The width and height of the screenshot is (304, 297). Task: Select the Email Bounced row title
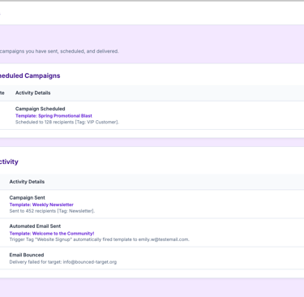(x=27, y=255)
